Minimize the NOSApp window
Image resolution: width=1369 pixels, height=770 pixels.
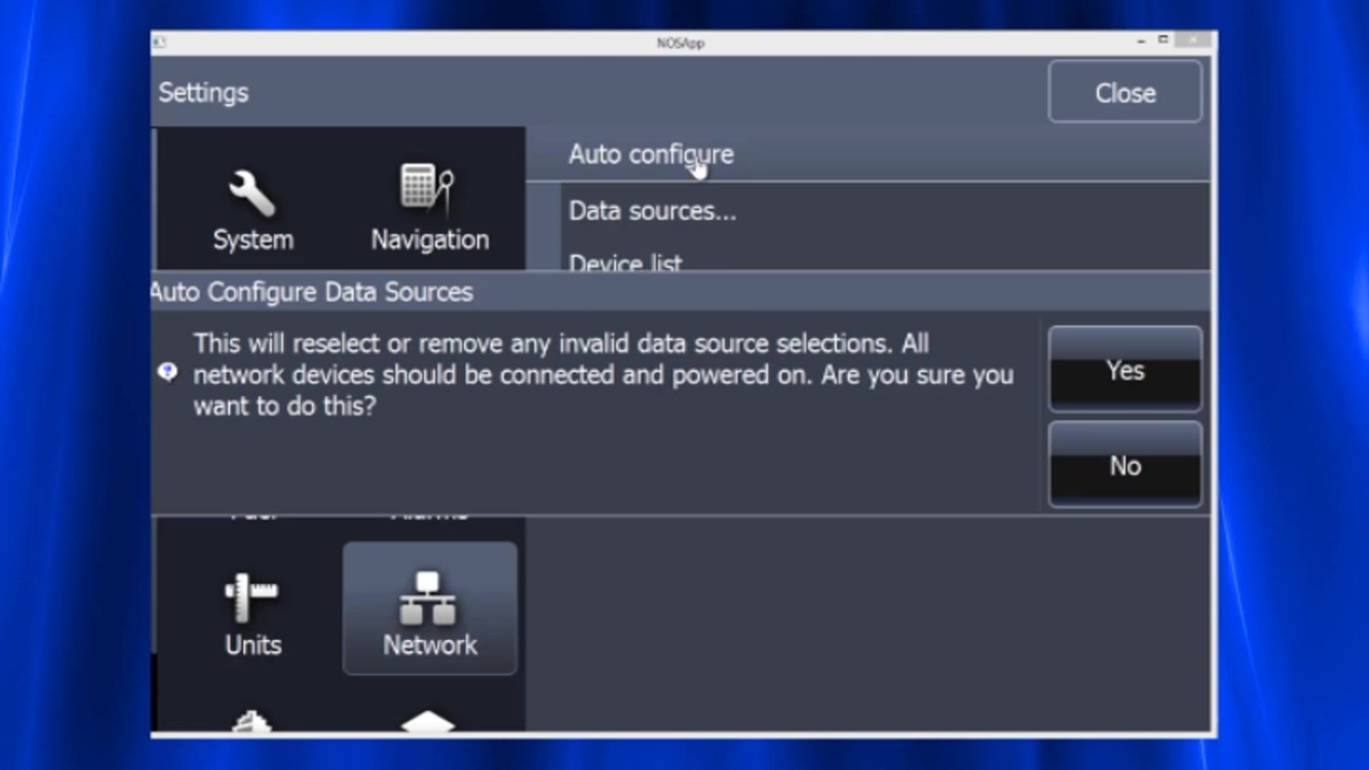click(1141, 41)
